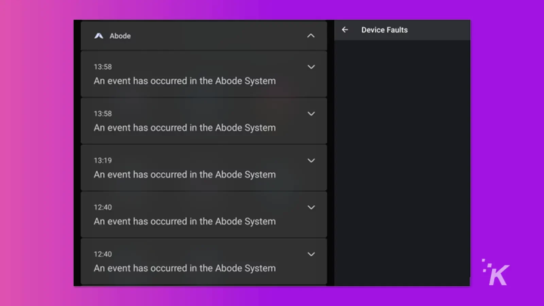This screenshot has width=544, height=306.
Task: Click the Abode group header label
Action: (120, 36)
